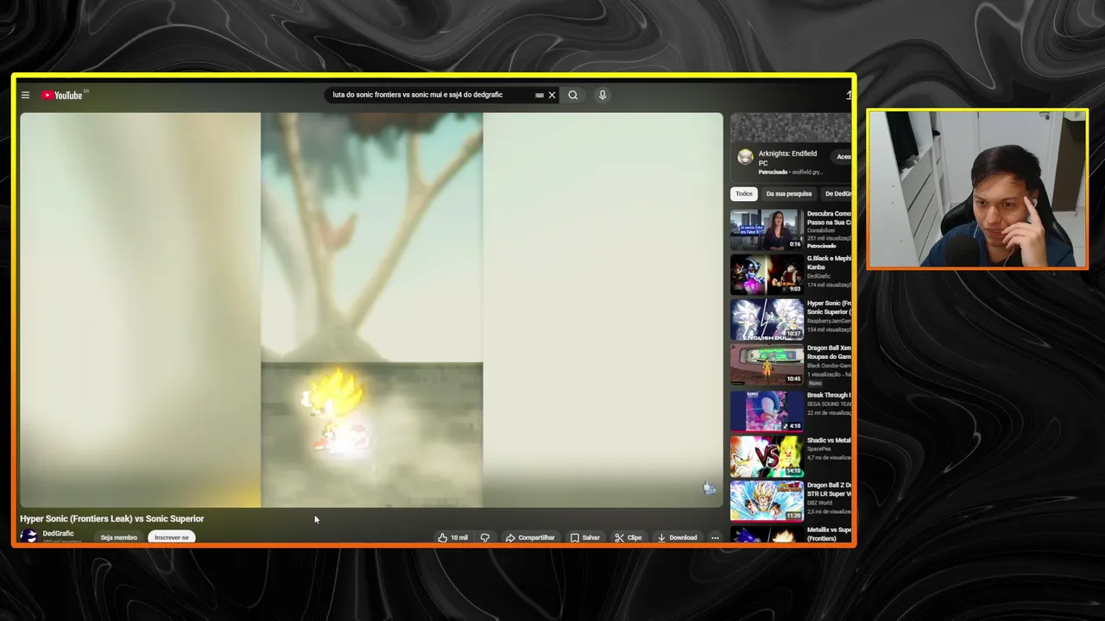Open the DedGrafic channel name link
1105x621 pixels.
[x=58, y=533]
